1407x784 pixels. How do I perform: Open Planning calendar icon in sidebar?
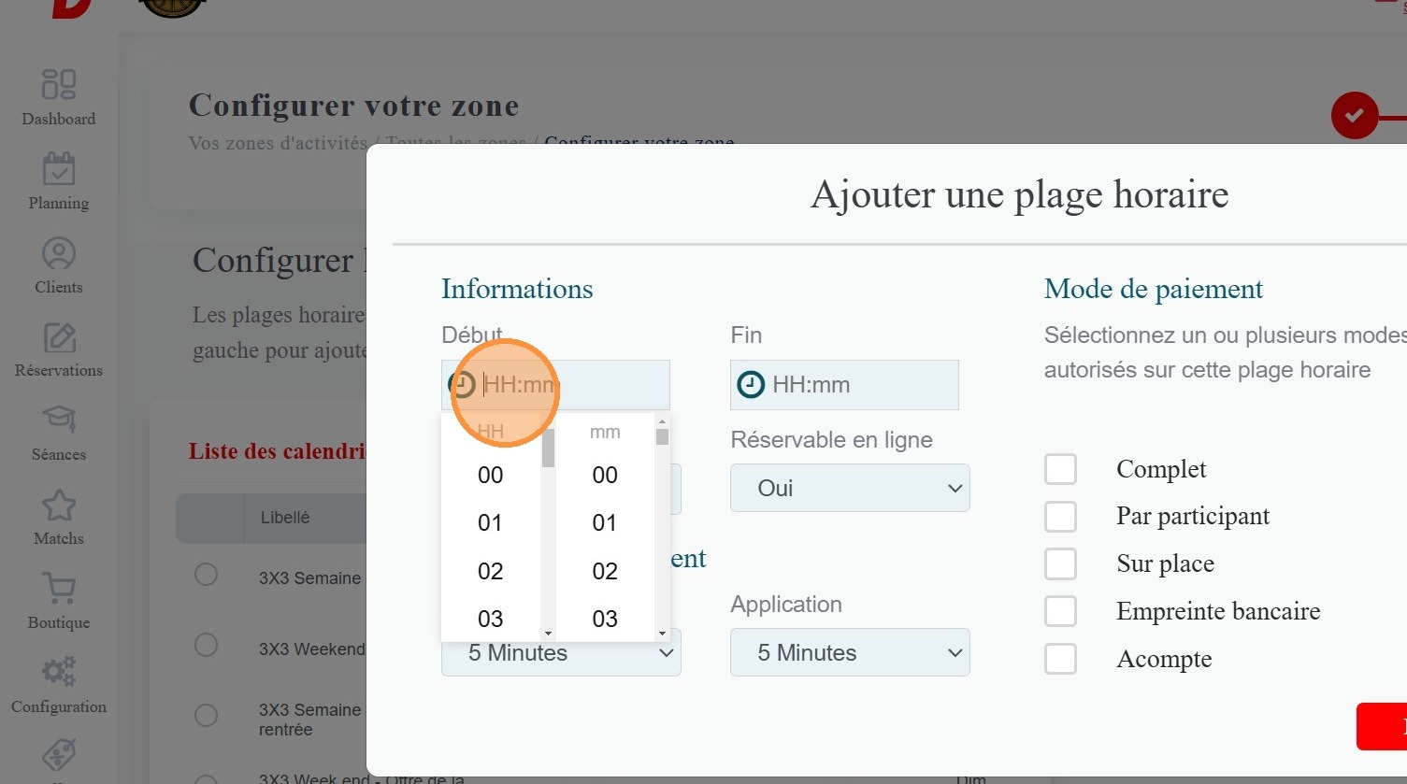(58, 169)
